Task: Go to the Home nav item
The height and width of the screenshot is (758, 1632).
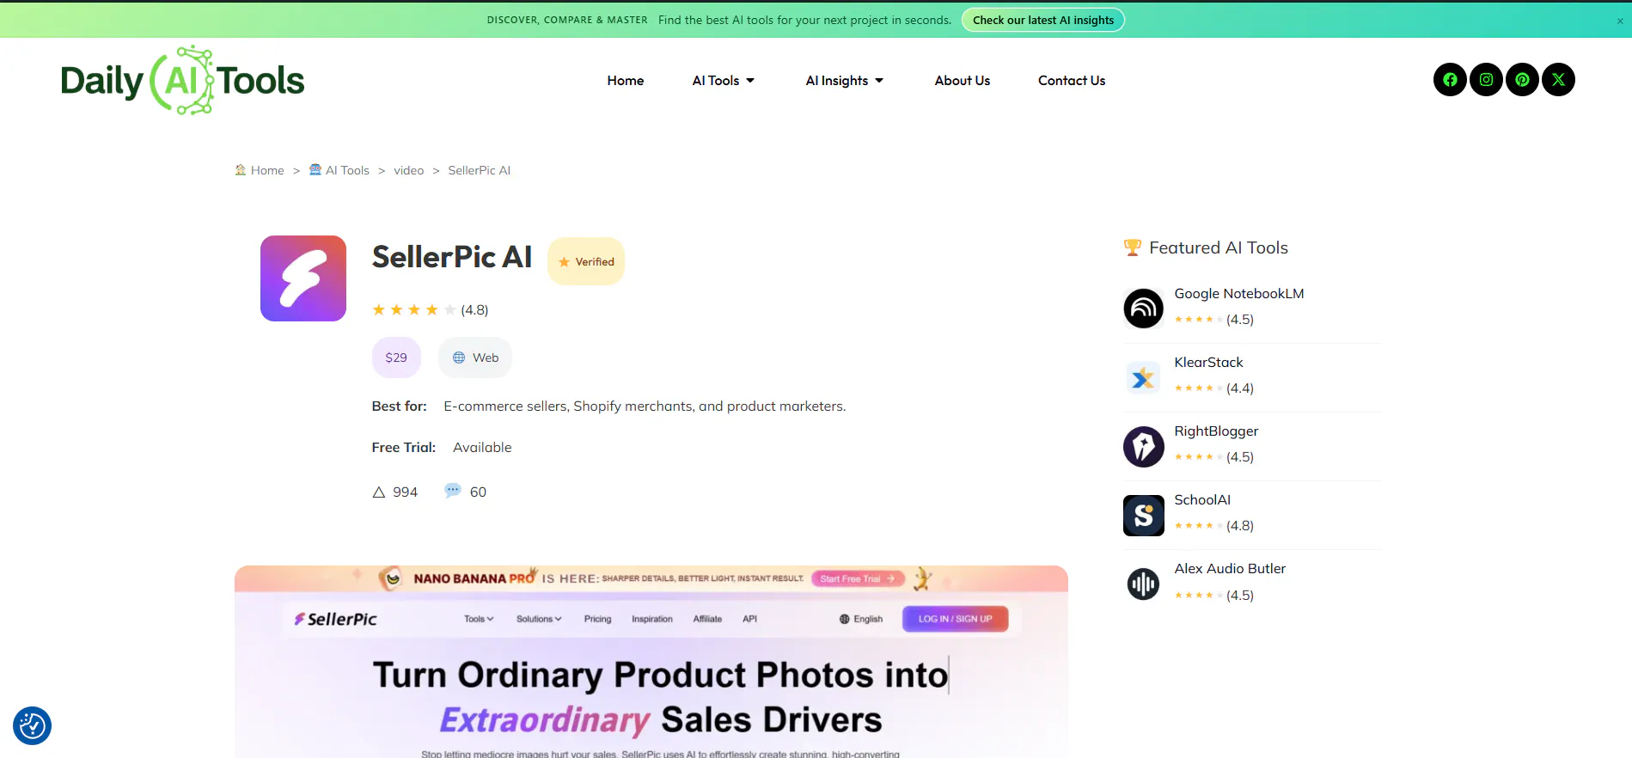Action: coord(626,81)
